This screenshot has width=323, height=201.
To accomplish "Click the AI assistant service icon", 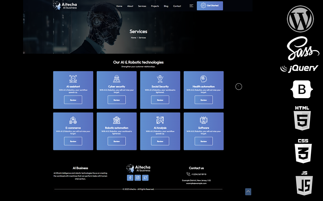I will 73,79.
